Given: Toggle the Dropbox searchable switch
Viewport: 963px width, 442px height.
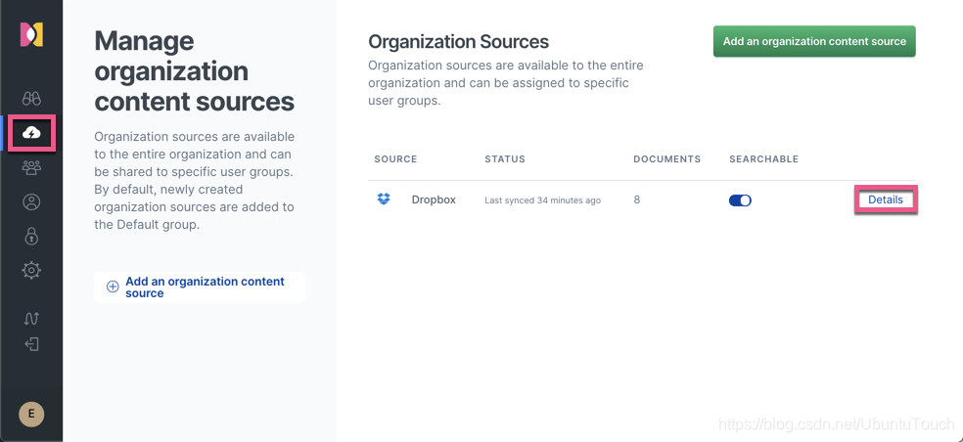Looking at the screenshot, I should click(740, 200).
